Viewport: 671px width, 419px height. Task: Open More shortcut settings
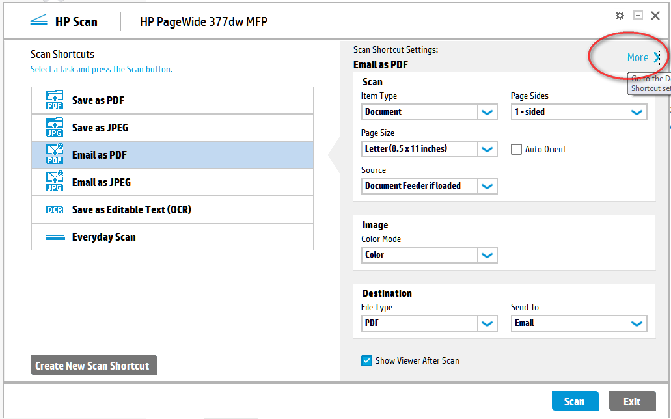pos(640,57)
